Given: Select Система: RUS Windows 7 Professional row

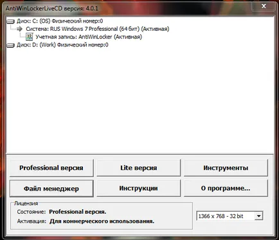Looking at the screenshot, I should [x=98, y=29].
